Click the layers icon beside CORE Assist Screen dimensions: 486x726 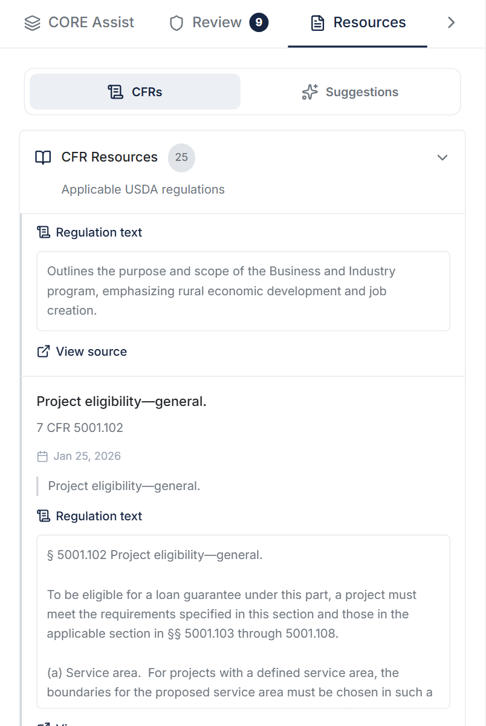pyautogui.click(x=32, y=22)
